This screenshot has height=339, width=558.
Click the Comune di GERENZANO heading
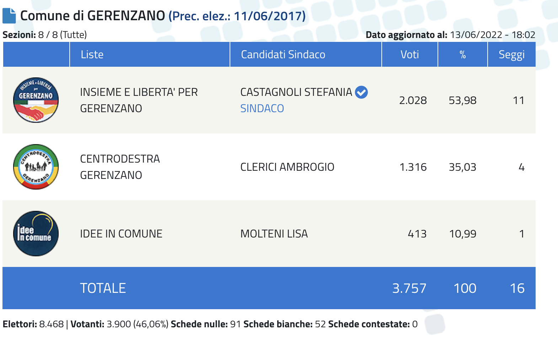92,16
